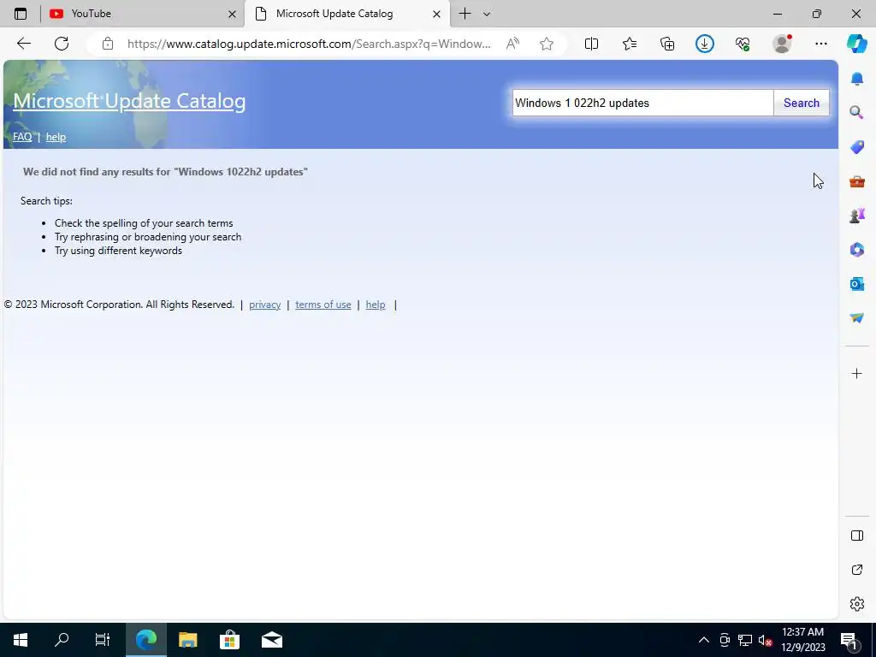
Task: Click the browser address bar URL
Action: click(309, 44)
